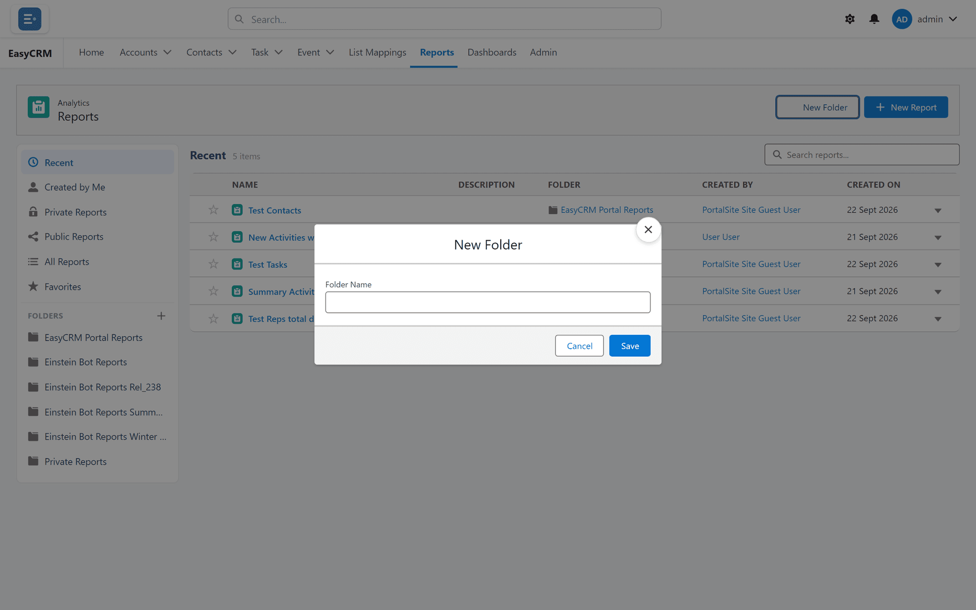Go to the Home tab
Viewport: 976px width, 610px height.
point(91,52)
